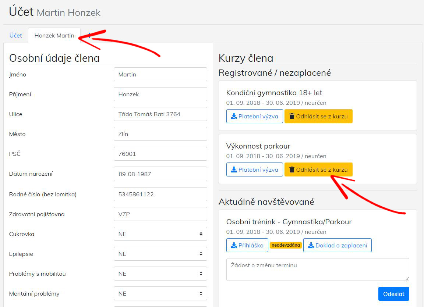Expand the Mentální problémy dropdown
The image size is (424, 307).
point(160,294)
